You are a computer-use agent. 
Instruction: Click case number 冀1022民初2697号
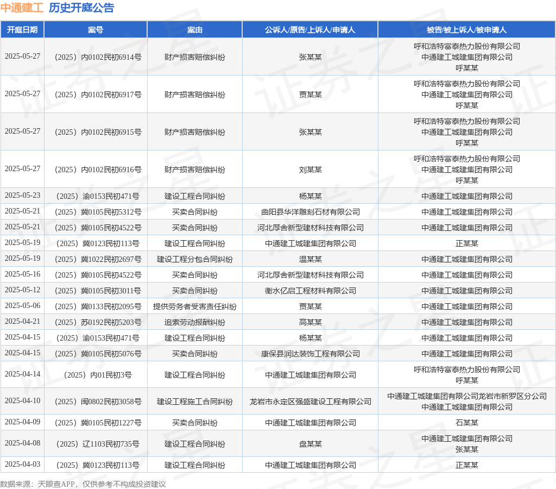click(98, 259)
